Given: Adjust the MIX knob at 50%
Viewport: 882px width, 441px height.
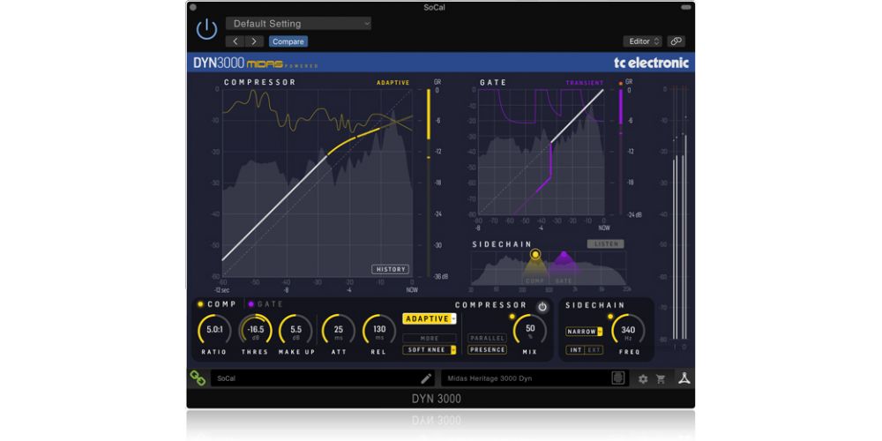Looking at the screenshot, I should pos(530,330).
